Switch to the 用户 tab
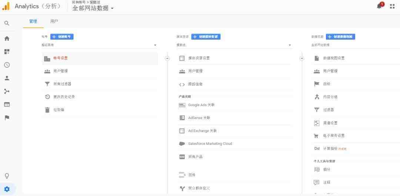 [x=54, y=21]
